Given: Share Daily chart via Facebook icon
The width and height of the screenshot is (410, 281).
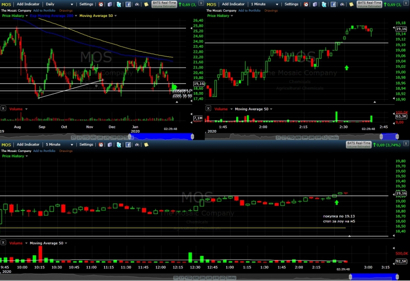Looking at the screenshot, I should click(128, 5).
